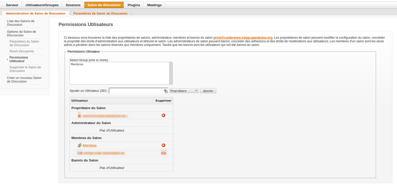Delete the Membres group via red X icon
The width and height of the screenshot is (397, 187).
pos(163,145)
